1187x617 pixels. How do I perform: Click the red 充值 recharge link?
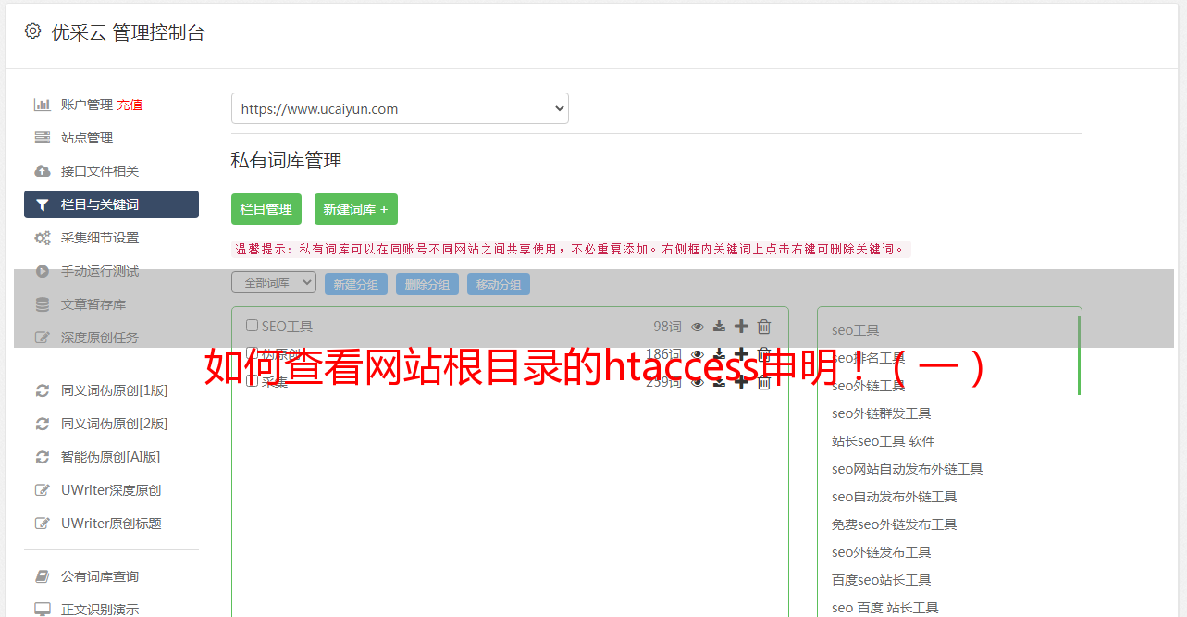coord(130,105)
